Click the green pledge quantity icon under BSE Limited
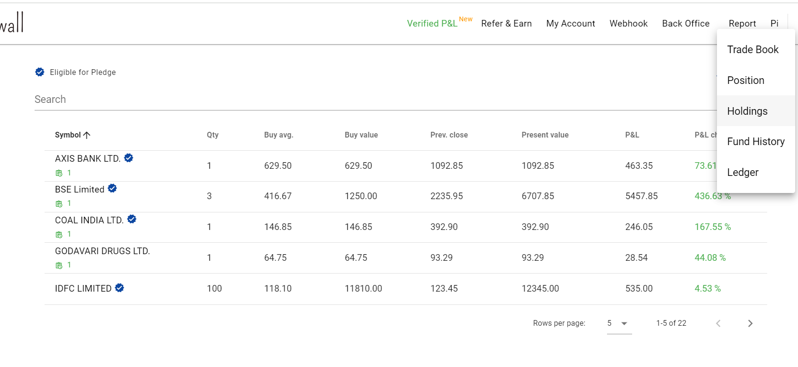 58,203
